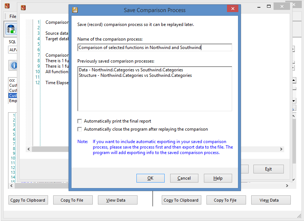304x221 pixels.
Task: Click left View Data button
Action: 117,200
